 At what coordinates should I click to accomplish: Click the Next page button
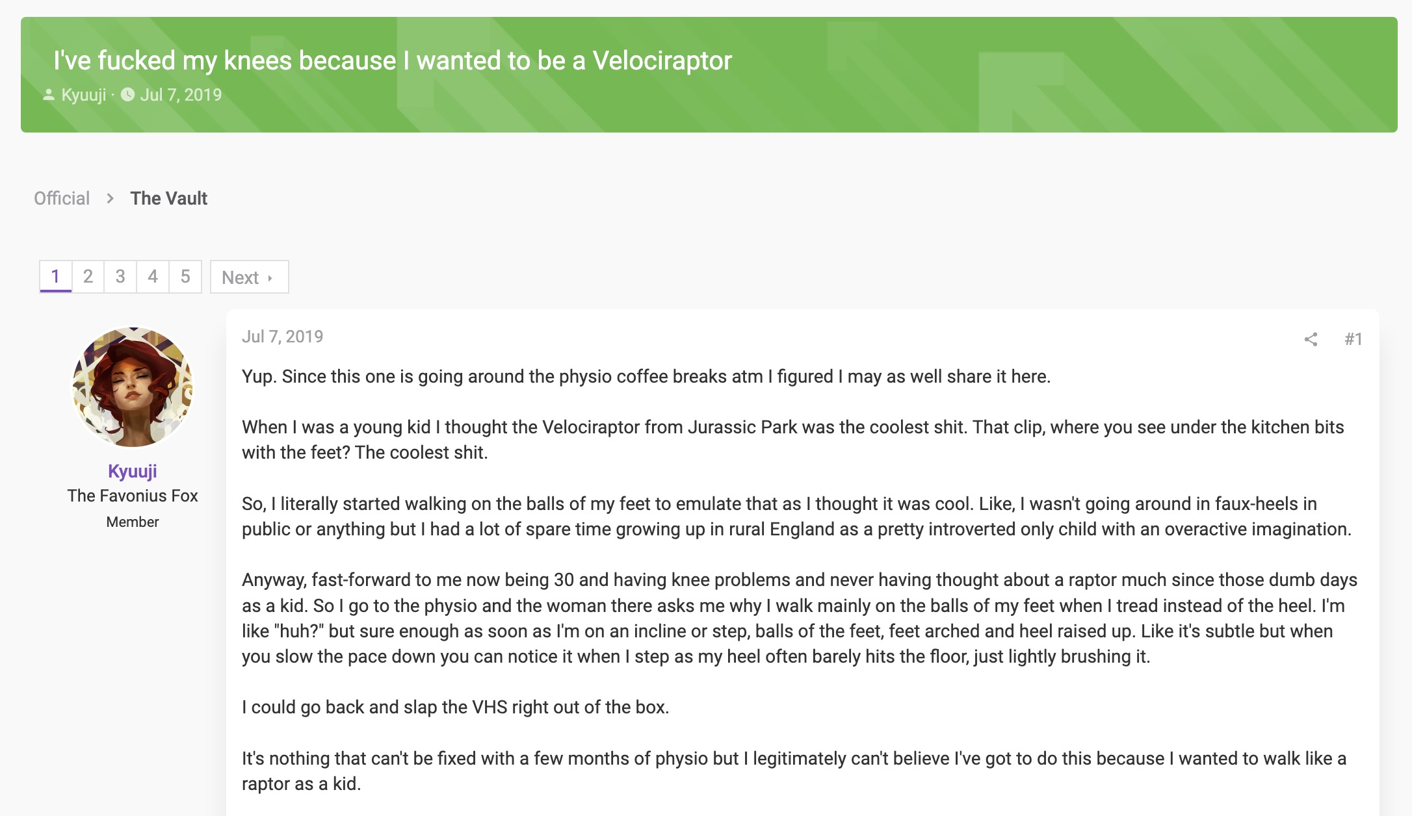[249, 277]
